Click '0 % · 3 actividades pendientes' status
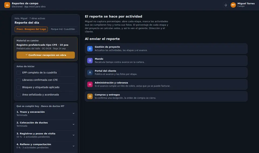 click(x=33, y=148)
